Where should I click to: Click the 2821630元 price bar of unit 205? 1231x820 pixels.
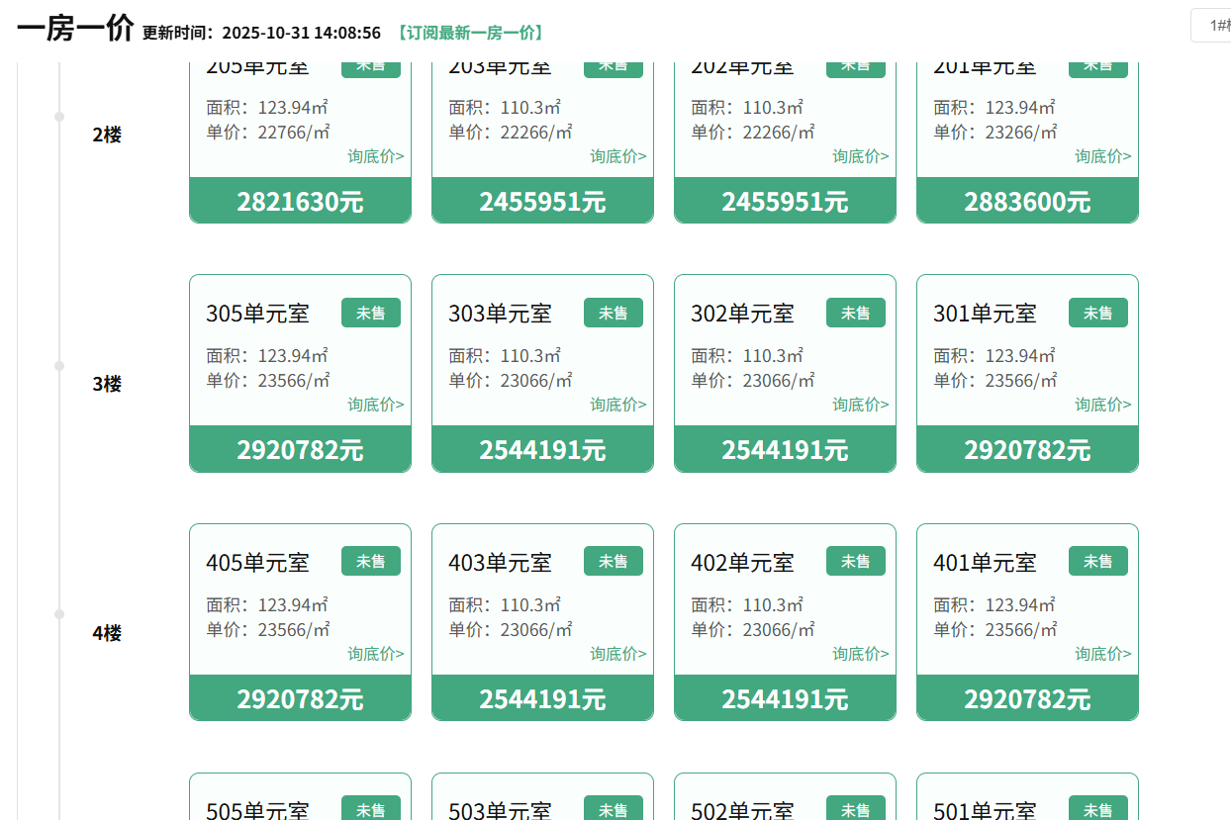click(x=300, y=202)
